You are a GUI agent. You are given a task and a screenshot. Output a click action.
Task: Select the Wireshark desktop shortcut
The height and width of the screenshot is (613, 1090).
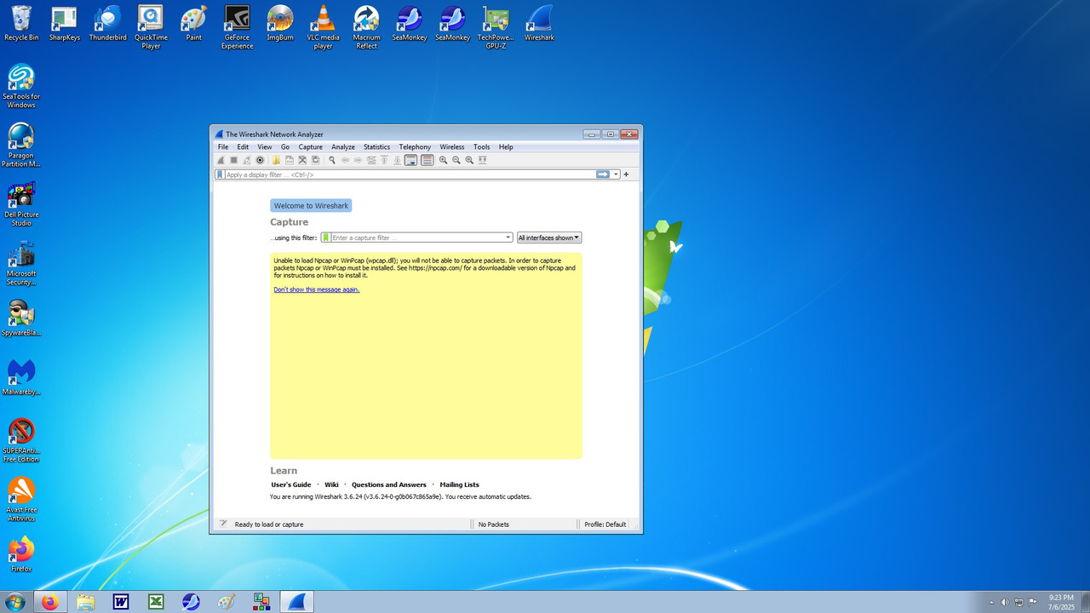(539, 24)
